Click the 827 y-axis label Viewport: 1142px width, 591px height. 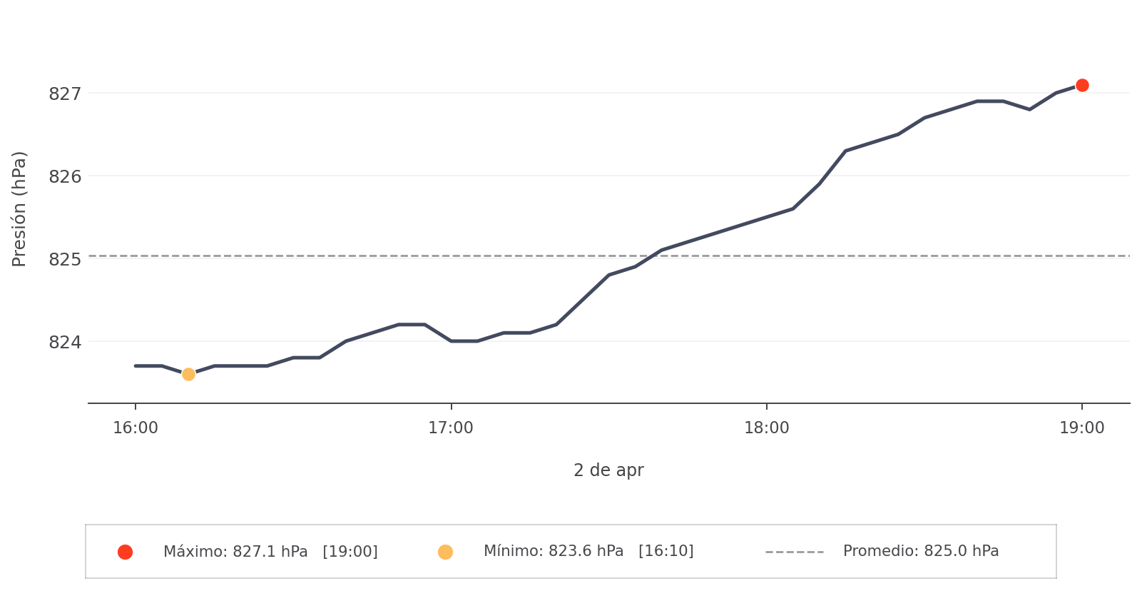[x=65, y=94]
